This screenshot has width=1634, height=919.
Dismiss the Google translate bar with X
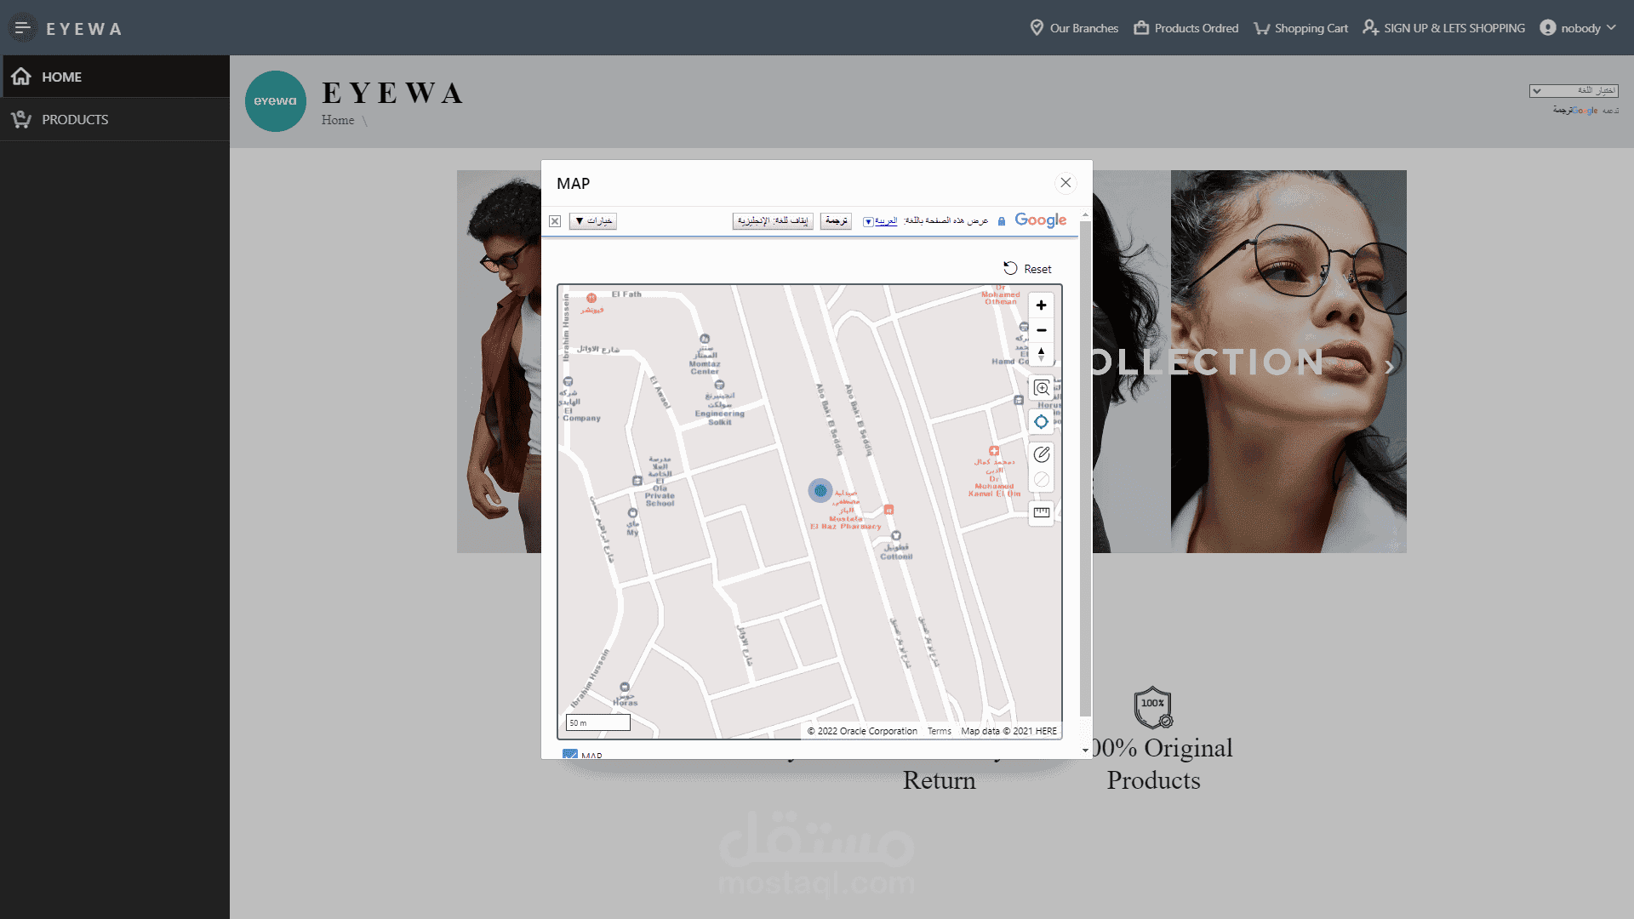[555, 221]
